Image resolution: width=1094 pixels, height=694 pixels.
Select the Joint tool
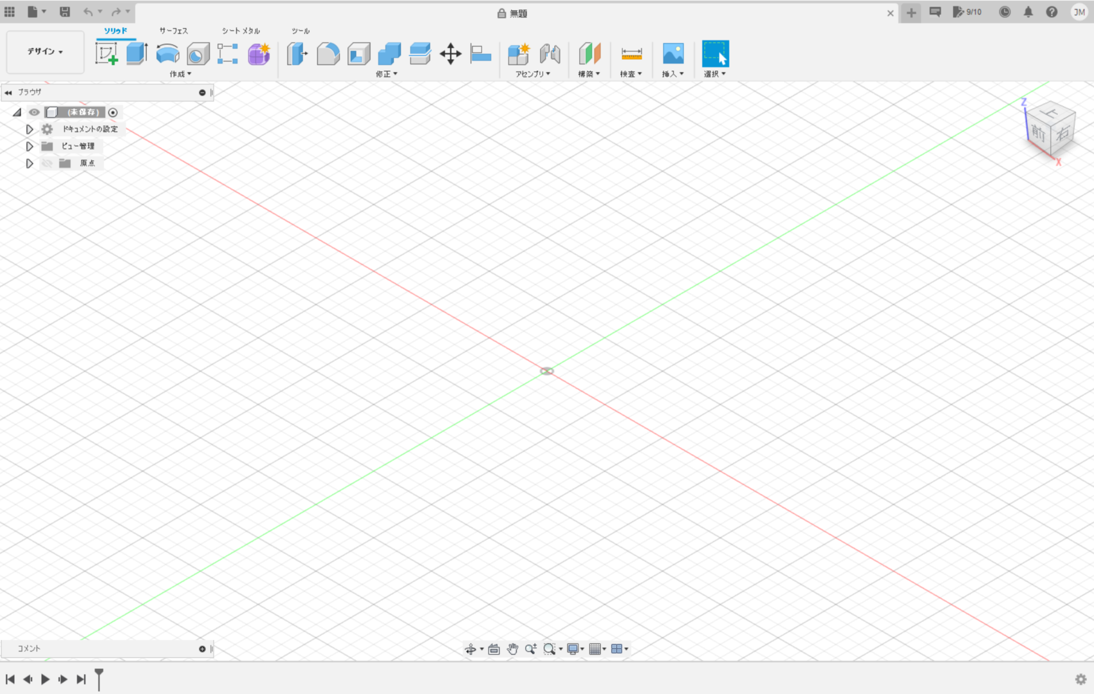(x=550, y=53)
